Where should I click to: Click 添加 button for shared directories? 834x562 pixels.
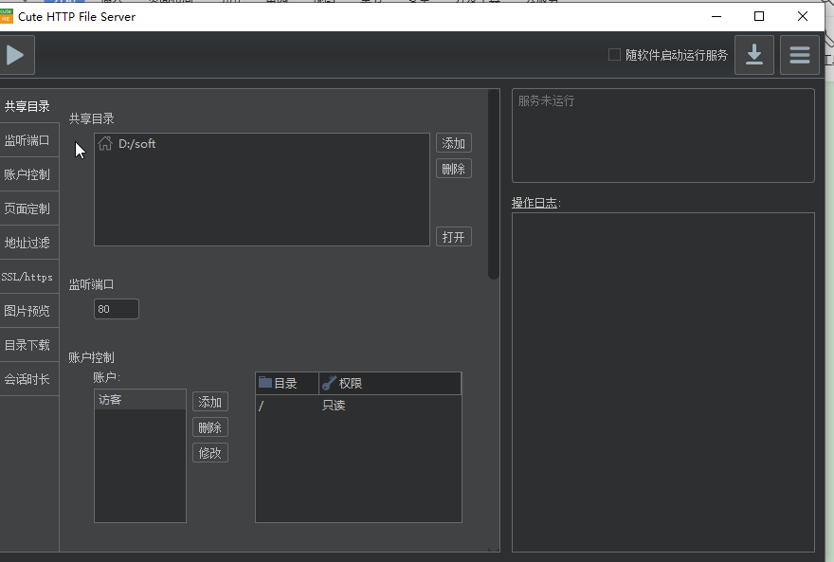(454, 143)
